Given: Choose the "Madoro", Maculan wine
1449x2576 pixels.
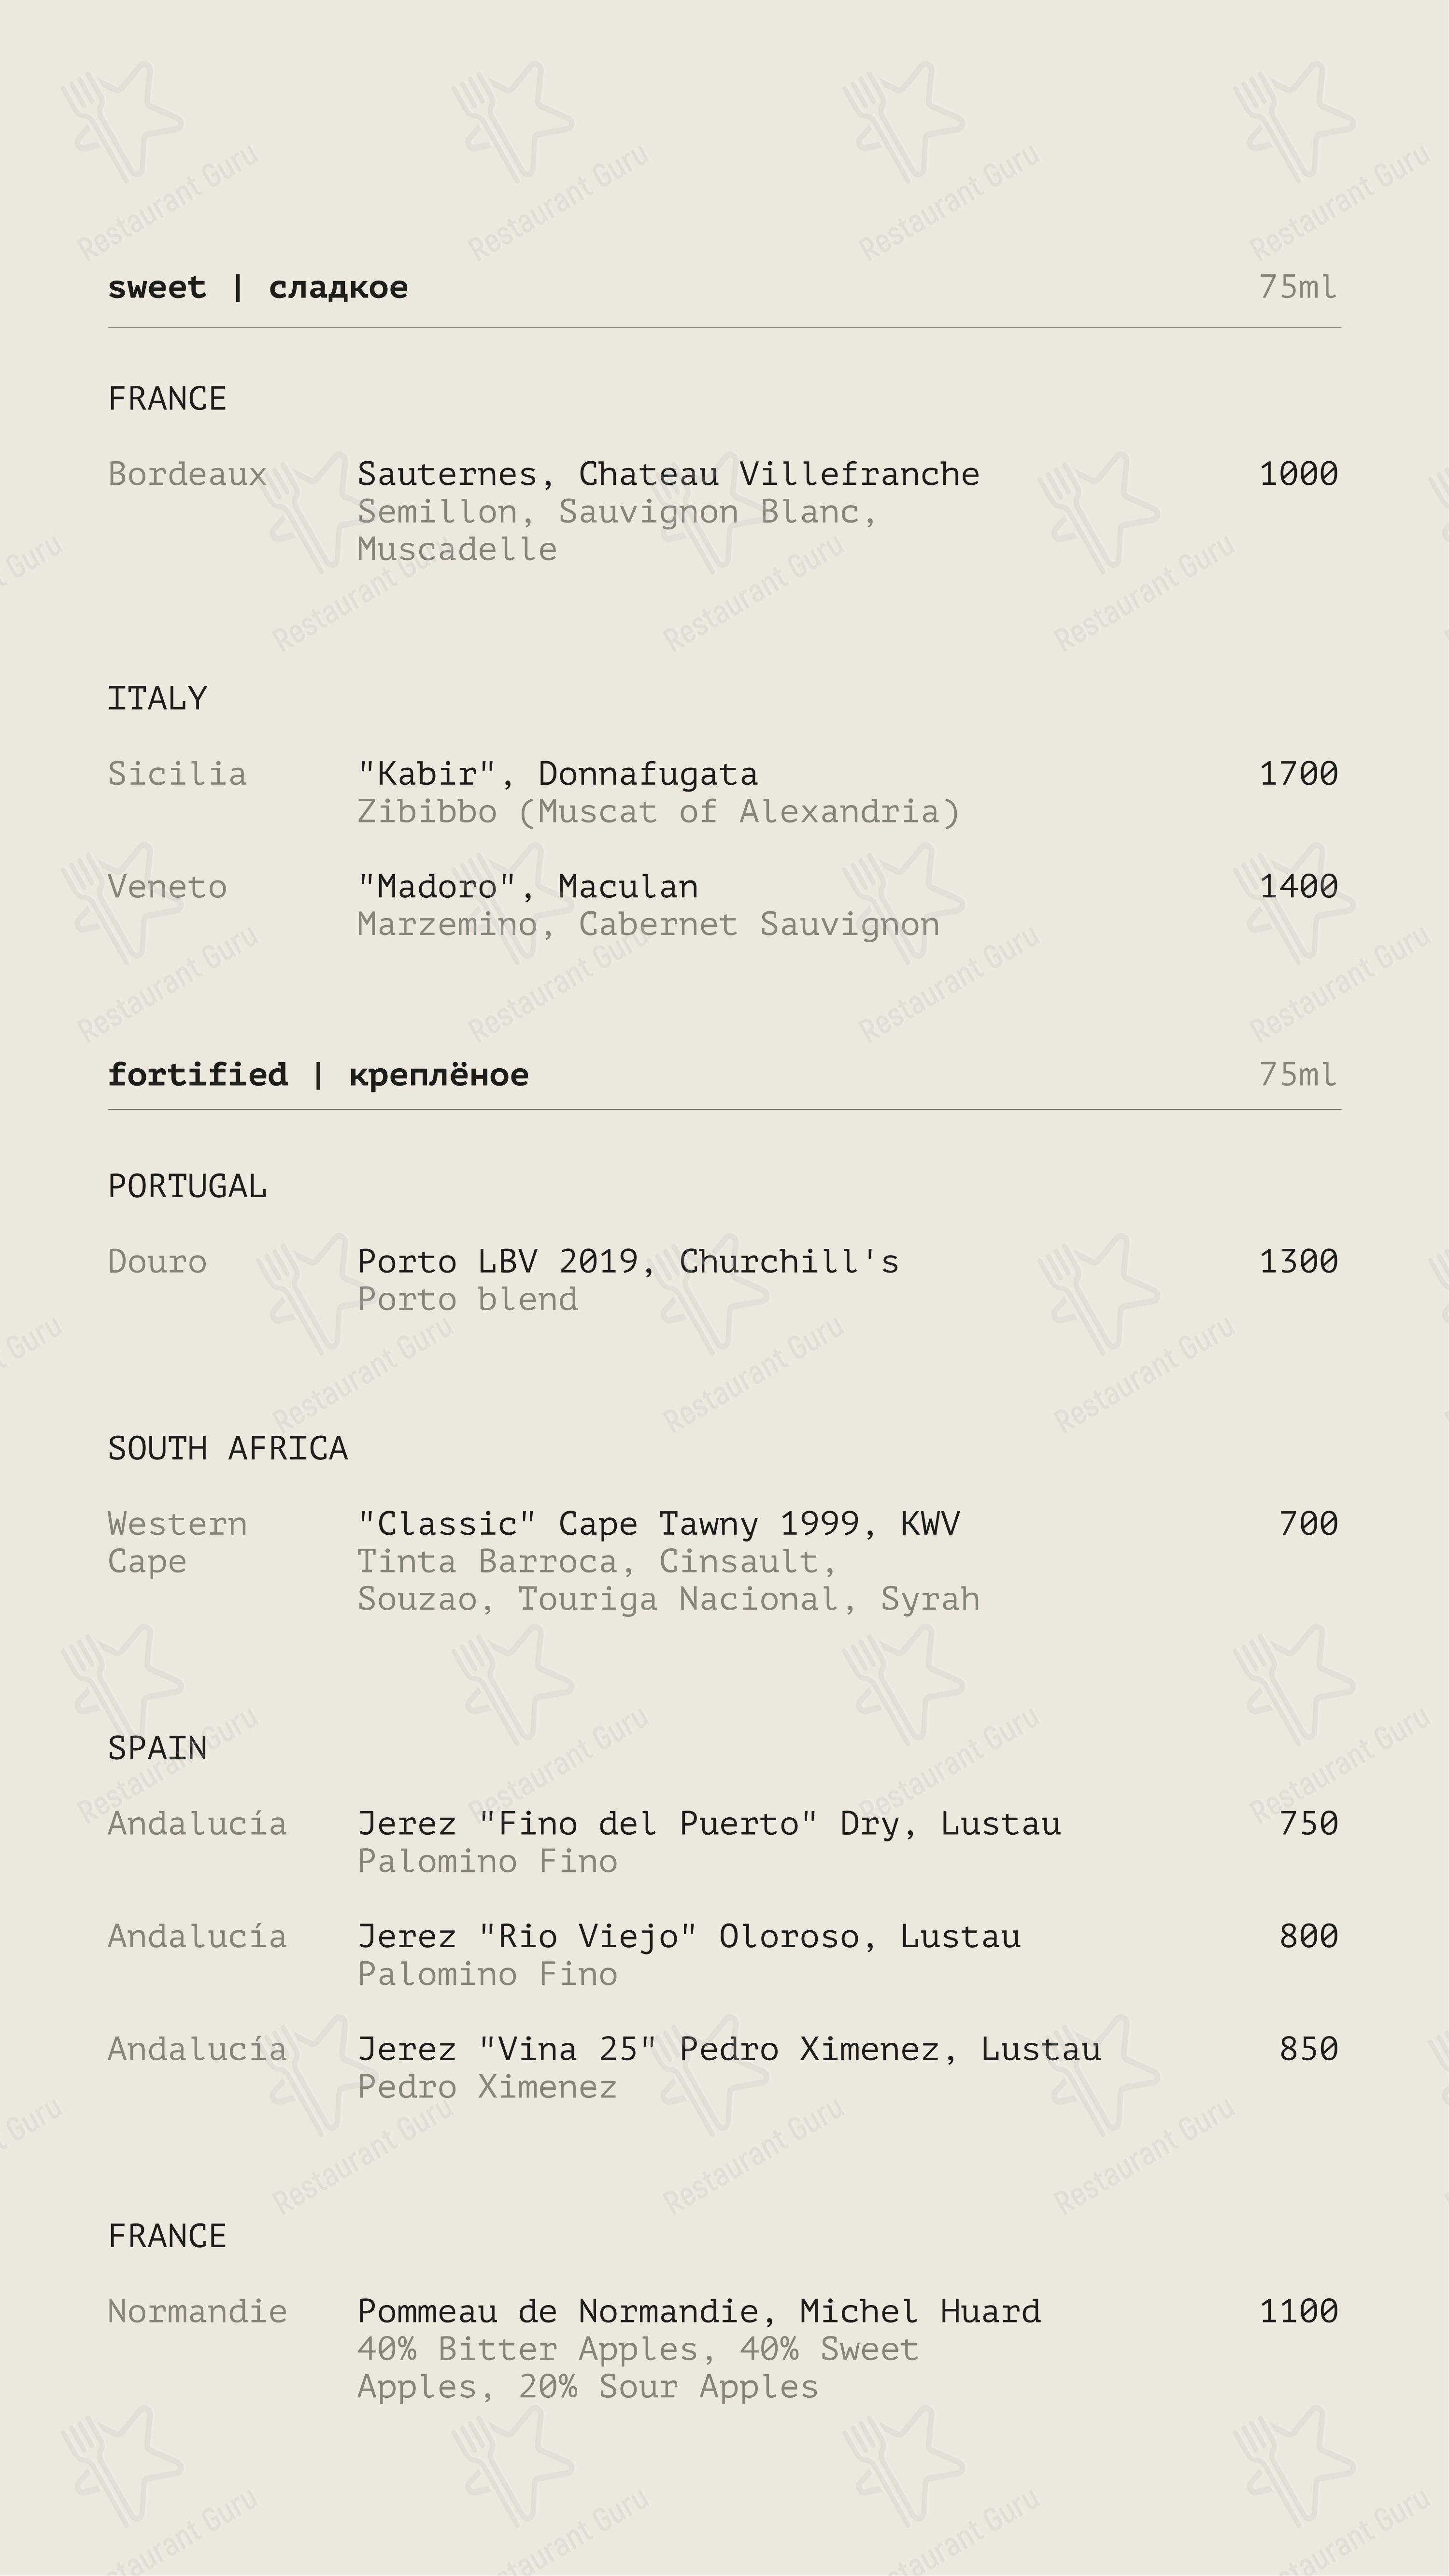Looking at the screenshot, I should point(527,887).
